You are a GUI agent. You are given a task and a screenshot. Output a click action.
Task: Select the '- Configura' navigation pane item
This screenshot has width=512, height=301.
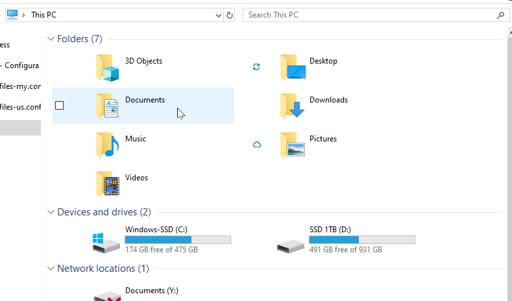pos(20,66)
